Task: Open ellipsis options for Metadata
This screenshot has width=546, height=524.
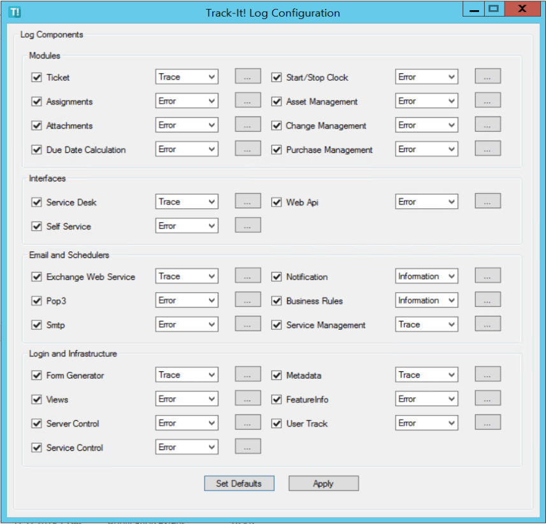Action: [x=488, y=374]
